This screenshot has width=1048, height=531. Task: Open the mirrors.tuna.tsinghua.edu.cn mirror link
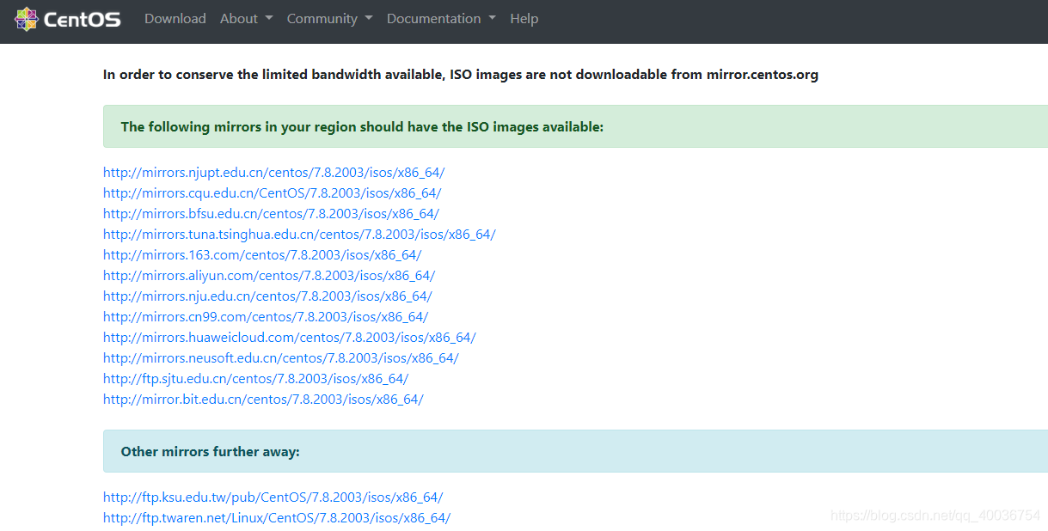click(299, 235)
